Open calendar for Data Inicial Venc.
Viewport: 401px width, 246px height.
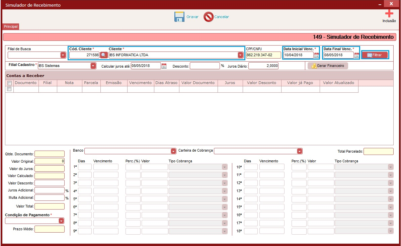click(x=316, y=55)
